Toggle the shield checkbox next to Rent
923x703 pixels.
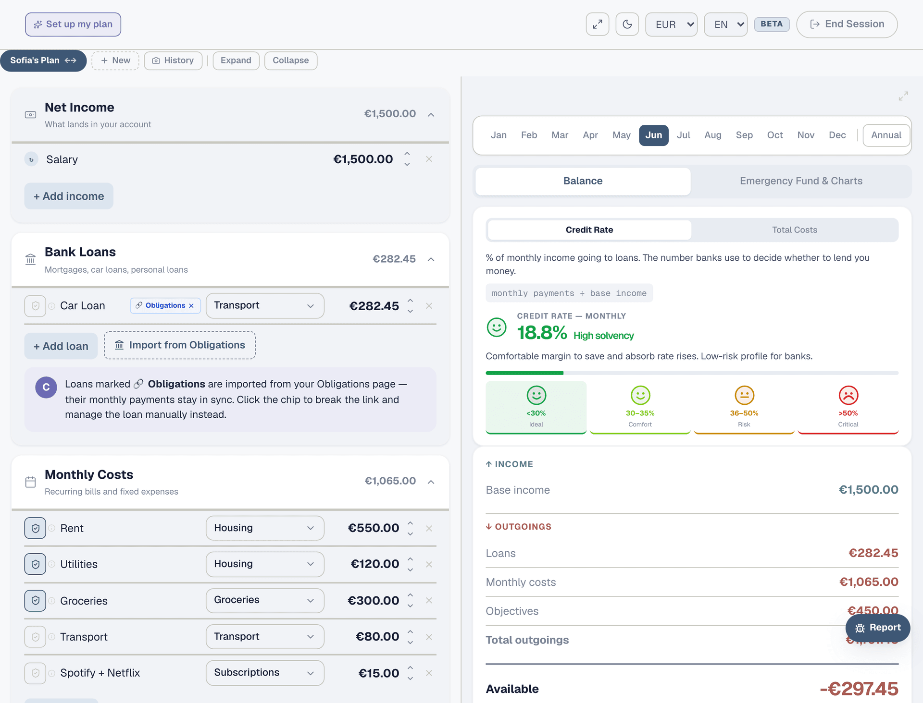(x=35, y=528)
